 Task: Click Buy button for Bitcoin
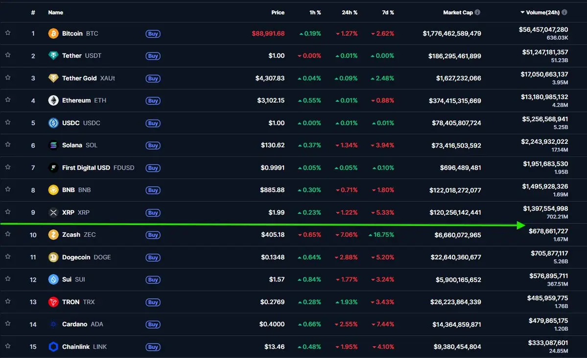click(x=153, y=34)
